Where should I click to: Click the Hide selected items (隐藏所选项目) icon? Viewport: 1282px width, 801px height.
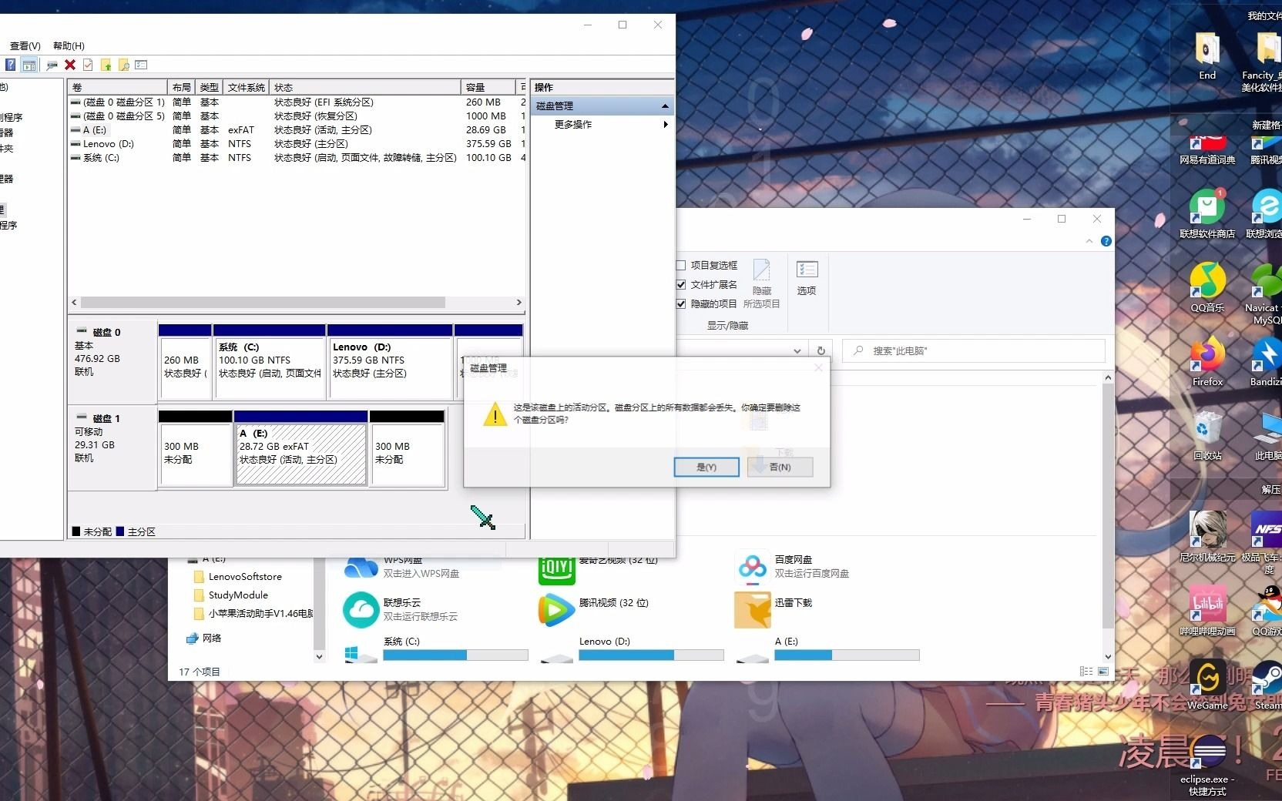(x=762, y=284)
